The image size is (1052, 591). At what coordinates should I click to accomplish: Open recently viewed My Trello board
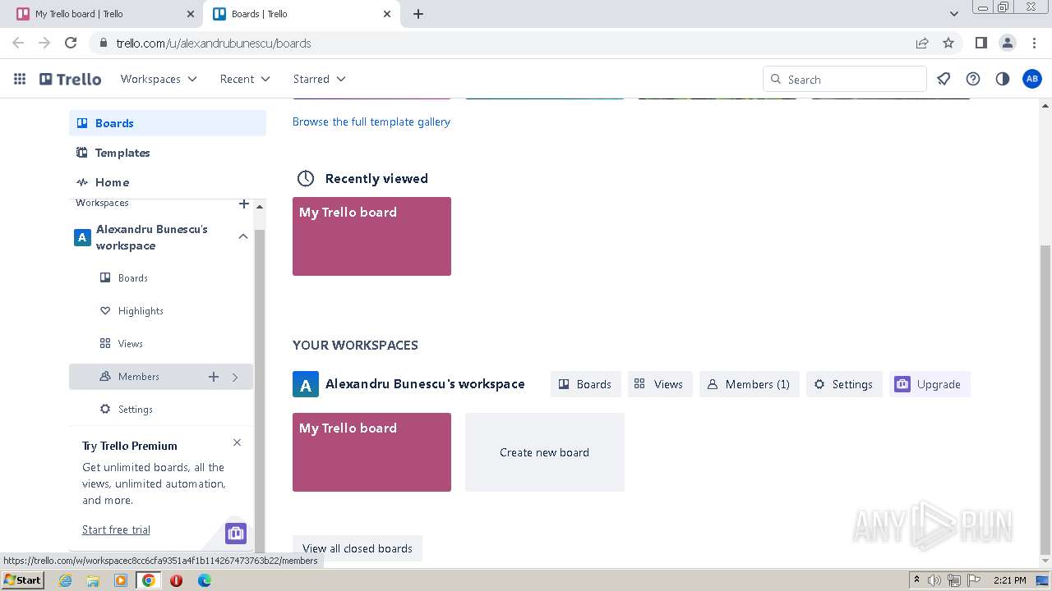click(371, 236)
